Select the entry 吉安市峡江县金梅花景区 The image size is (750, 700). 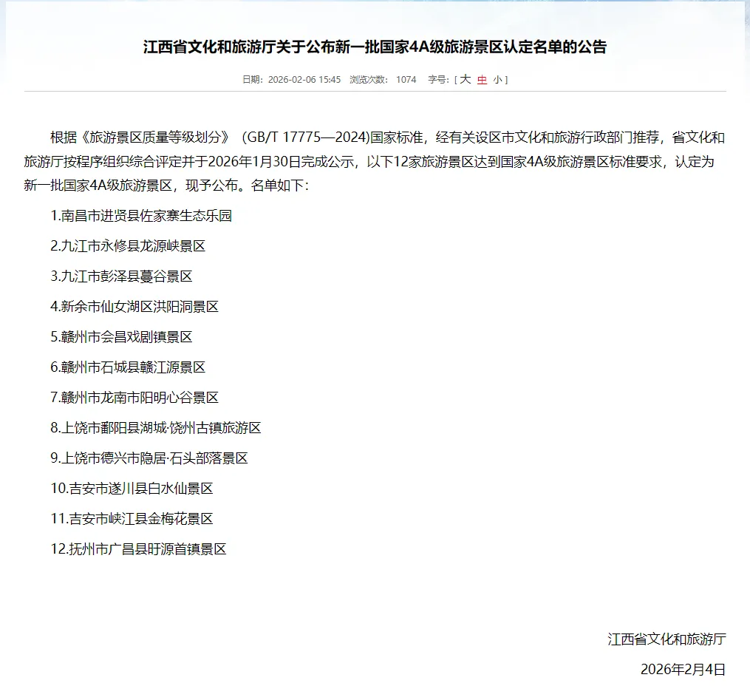pos(131,519)
